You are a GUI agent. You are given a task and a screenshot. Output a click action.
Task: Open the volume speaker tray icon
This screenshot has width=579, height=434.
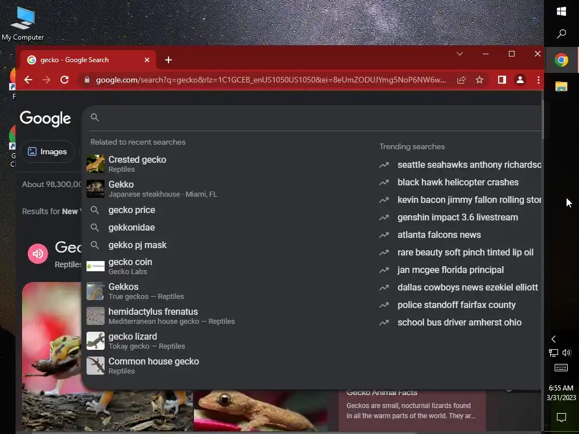coord(567,353)
